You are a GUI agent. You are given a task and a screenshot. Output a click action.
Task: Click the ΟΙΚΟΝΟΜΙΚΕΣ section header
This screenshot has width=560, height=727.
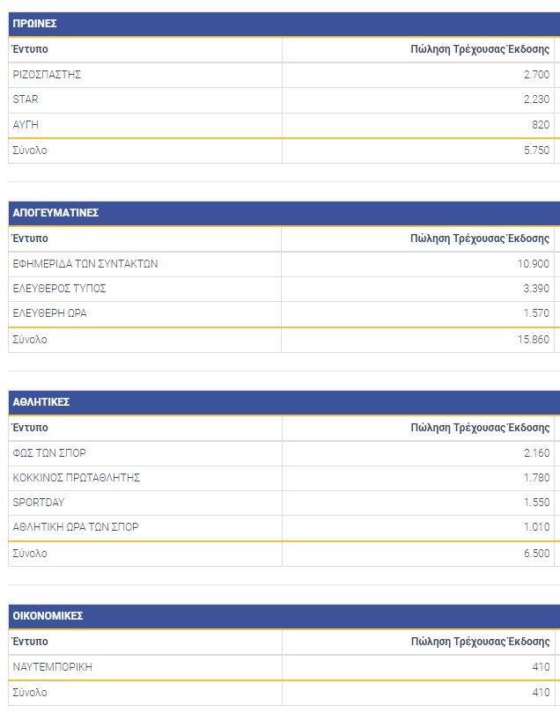click(x=48, y=616)
